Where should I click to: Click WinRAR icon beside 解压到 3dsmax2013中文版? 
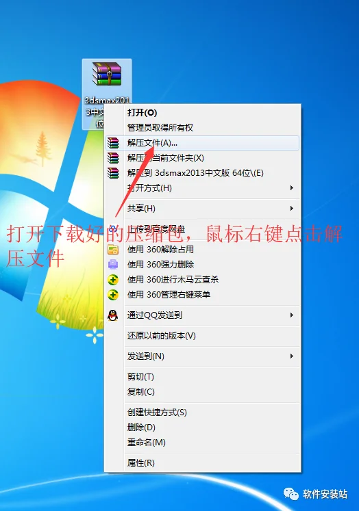pyautogui.click(x=113, y=173)
